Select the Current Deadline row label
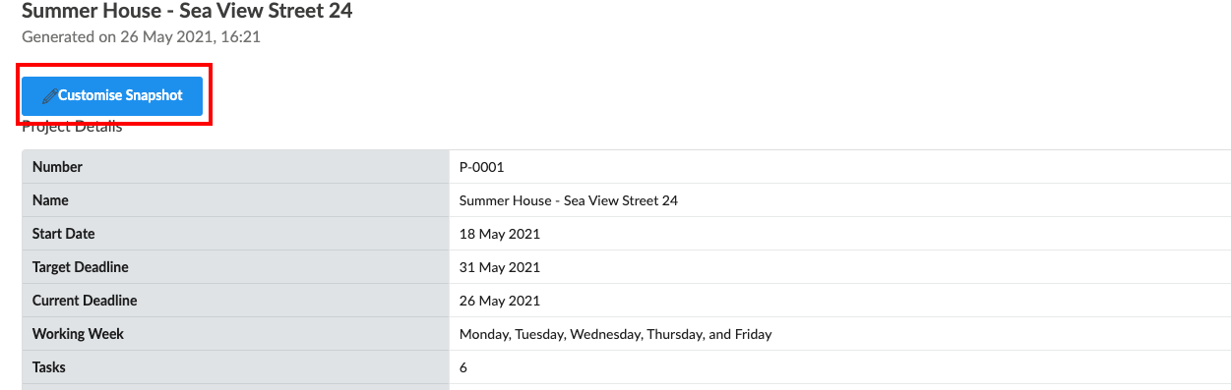Screen dimensions: 1231x390 85,301
